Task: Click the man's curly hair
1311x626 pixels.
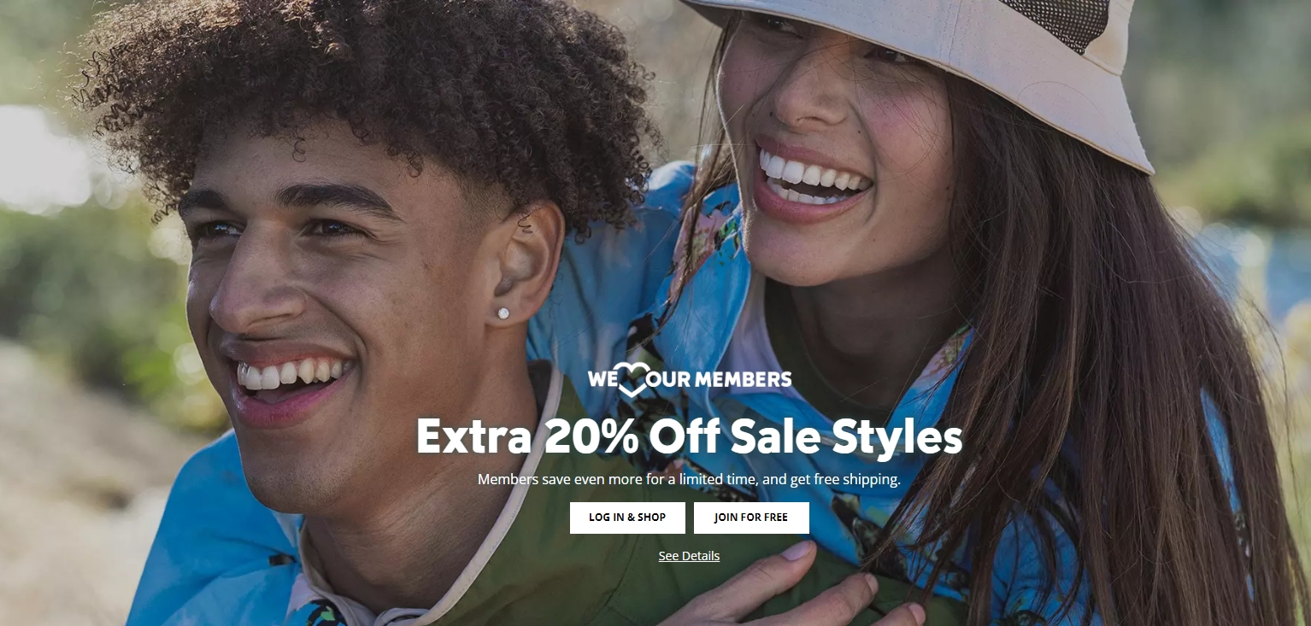Action: 367,94
